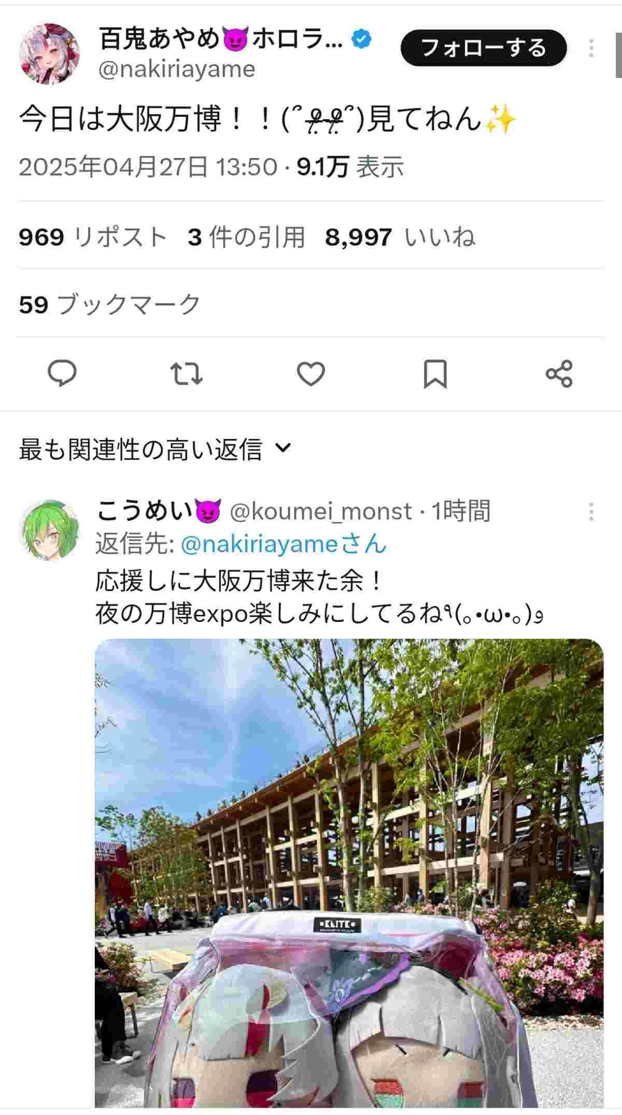Open the share icon options

(x=559, y=374)
